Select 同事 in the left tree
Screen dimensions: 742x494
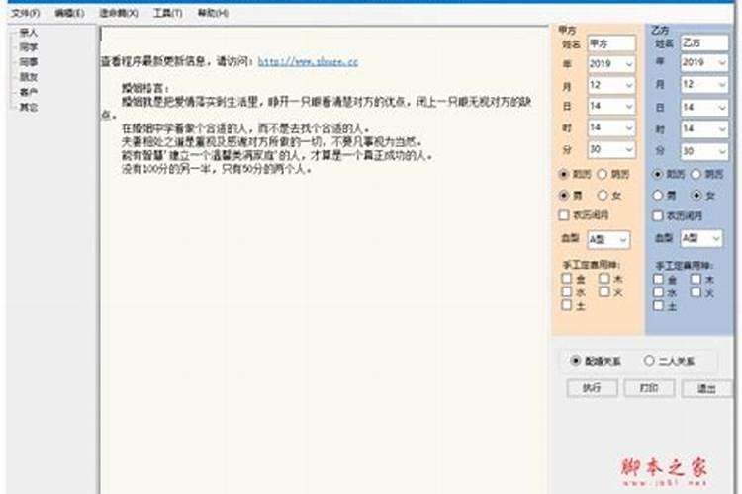(28, 62)
